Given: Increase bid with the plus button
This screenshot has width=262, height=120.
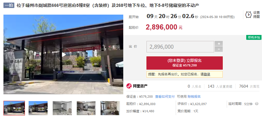Looking at the screenshot, I should (218, 44).
